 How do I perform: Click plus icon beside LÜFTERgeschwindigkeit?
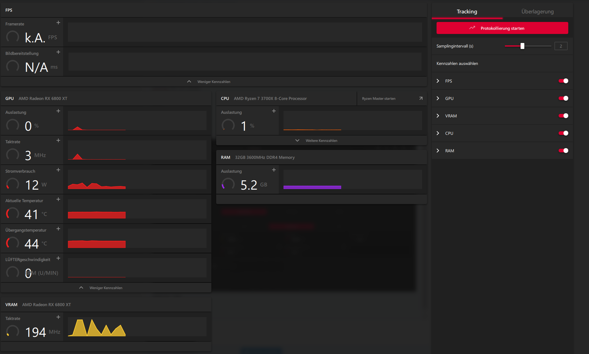[x=58, y=258]
